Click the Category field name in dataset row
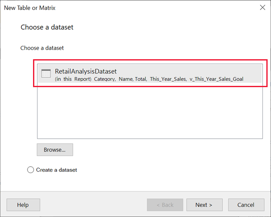 (x=104, y=79)
